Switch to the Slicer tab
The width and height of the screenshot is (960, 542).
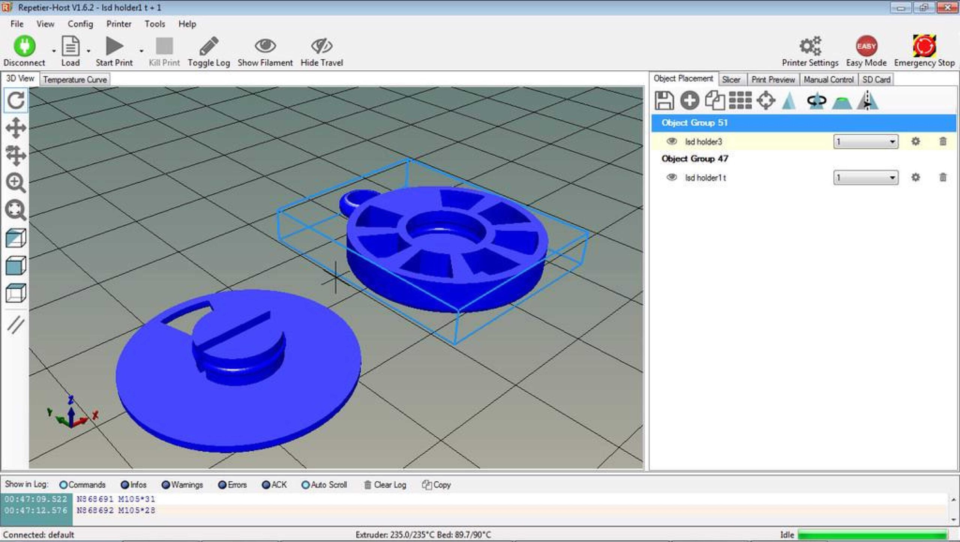tap(731, 80)
